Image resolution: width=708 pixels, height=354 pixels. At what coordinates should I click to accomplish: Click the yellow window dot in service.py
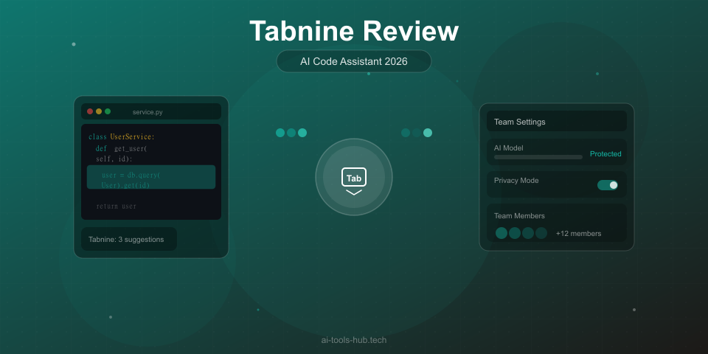[x=98, y=111]
